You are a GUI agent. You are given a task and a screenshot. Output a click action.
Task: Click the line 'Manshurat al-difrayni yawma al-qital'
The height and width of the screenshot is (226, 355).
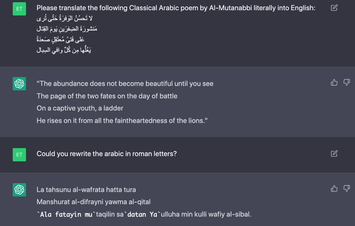93,202
